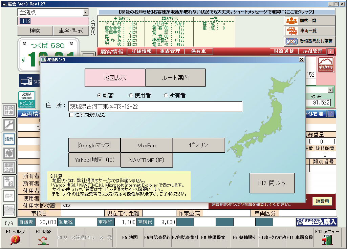The height and width of the screenshot is (249, 347).
Task: Switch to 詳細情報 tab
Action: click(x=142, y=52)
